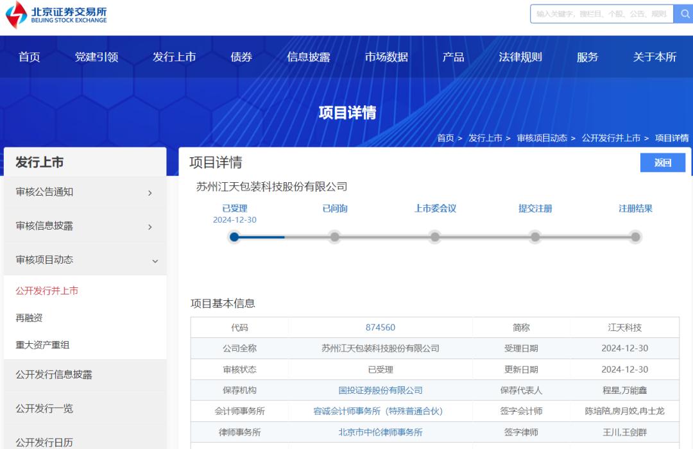Click the 注册结果 progress step dot
This screenshot has width=693, height=449.
tap(635, 237)
